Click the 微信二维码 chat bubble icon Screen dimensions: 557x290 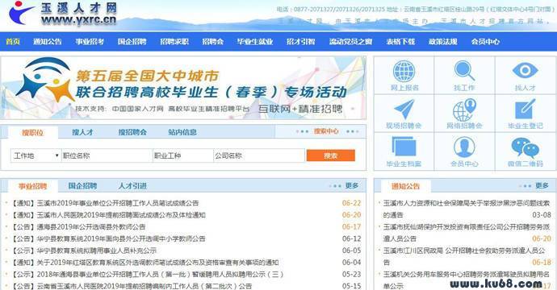[x=525, y=147]
